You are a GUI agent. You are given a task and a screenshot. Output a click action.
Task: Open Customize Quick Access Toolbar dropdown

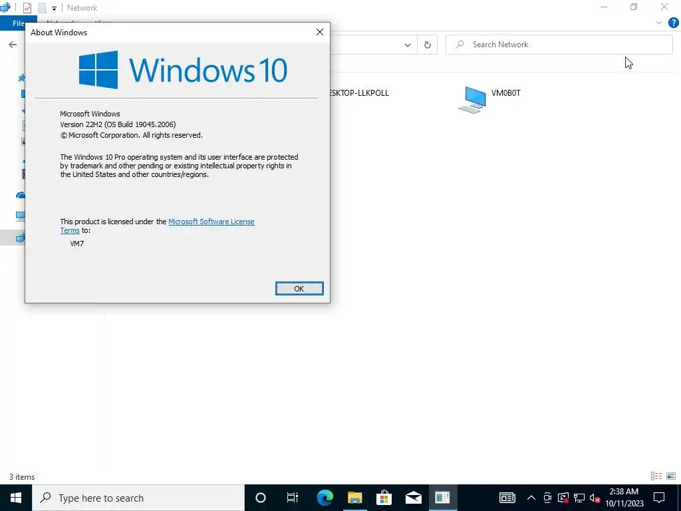tap(54, 8)
